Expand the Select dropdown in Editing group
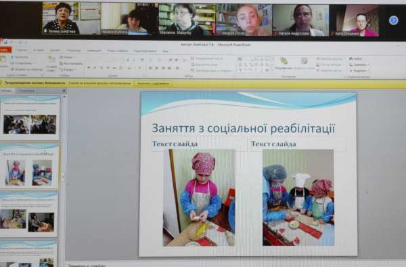The image size is (406, 267). [359, 70]
